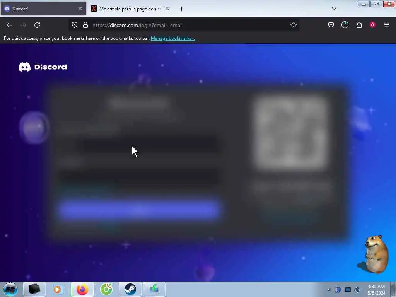396x297 pixels.
Task: Select Firefox in the taskbar
Action: pos(82,289)
